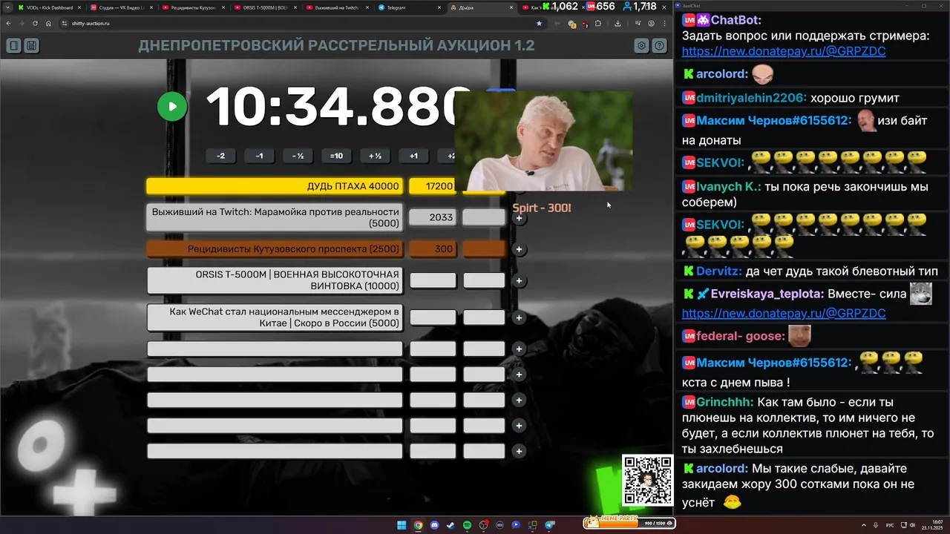This screenshot has height=534, width=950.
Task: Select the Как WeChat стал lot name field
Action: point(275,317)
